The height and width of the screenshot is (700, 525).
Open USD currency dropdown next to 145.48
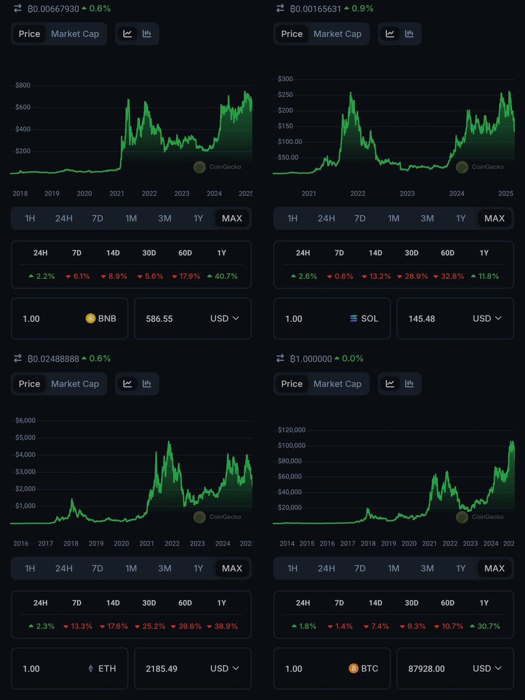pyautogui.click(x=487, y=318)
